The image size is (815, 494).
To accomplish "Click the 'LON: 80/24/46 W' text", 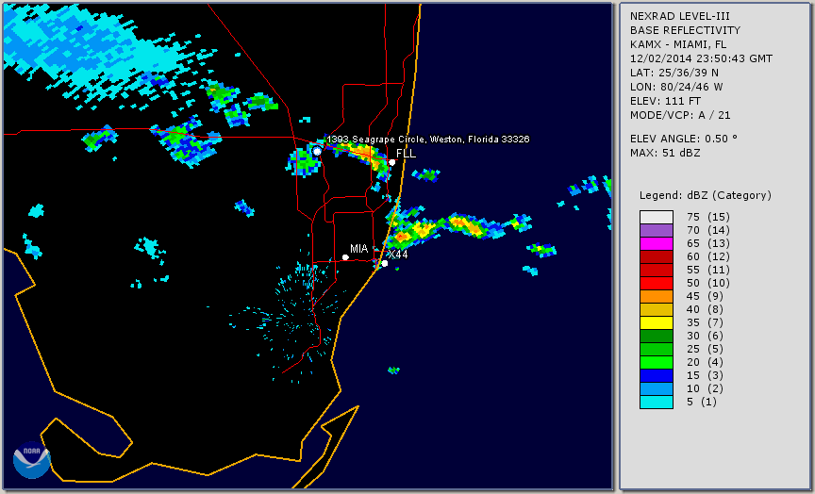I will [676, 87].
